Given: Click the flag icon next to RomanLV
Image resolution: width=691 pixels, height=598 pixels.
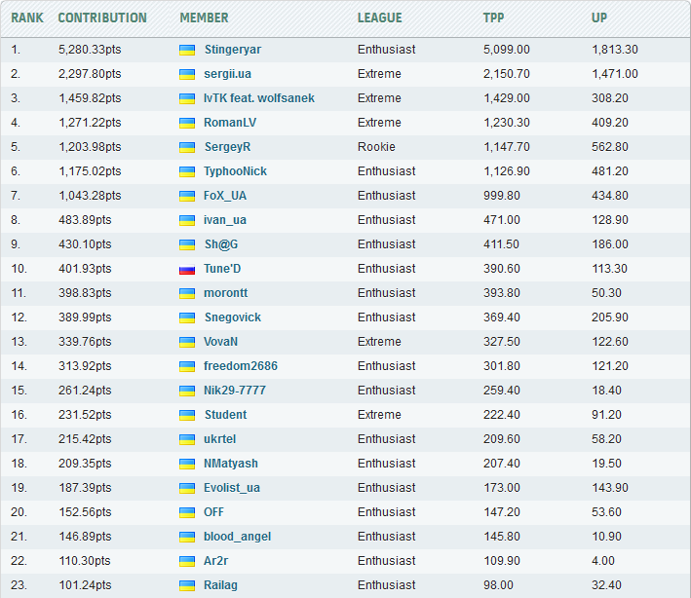Looking at the screenshot, I should [187, 123].
